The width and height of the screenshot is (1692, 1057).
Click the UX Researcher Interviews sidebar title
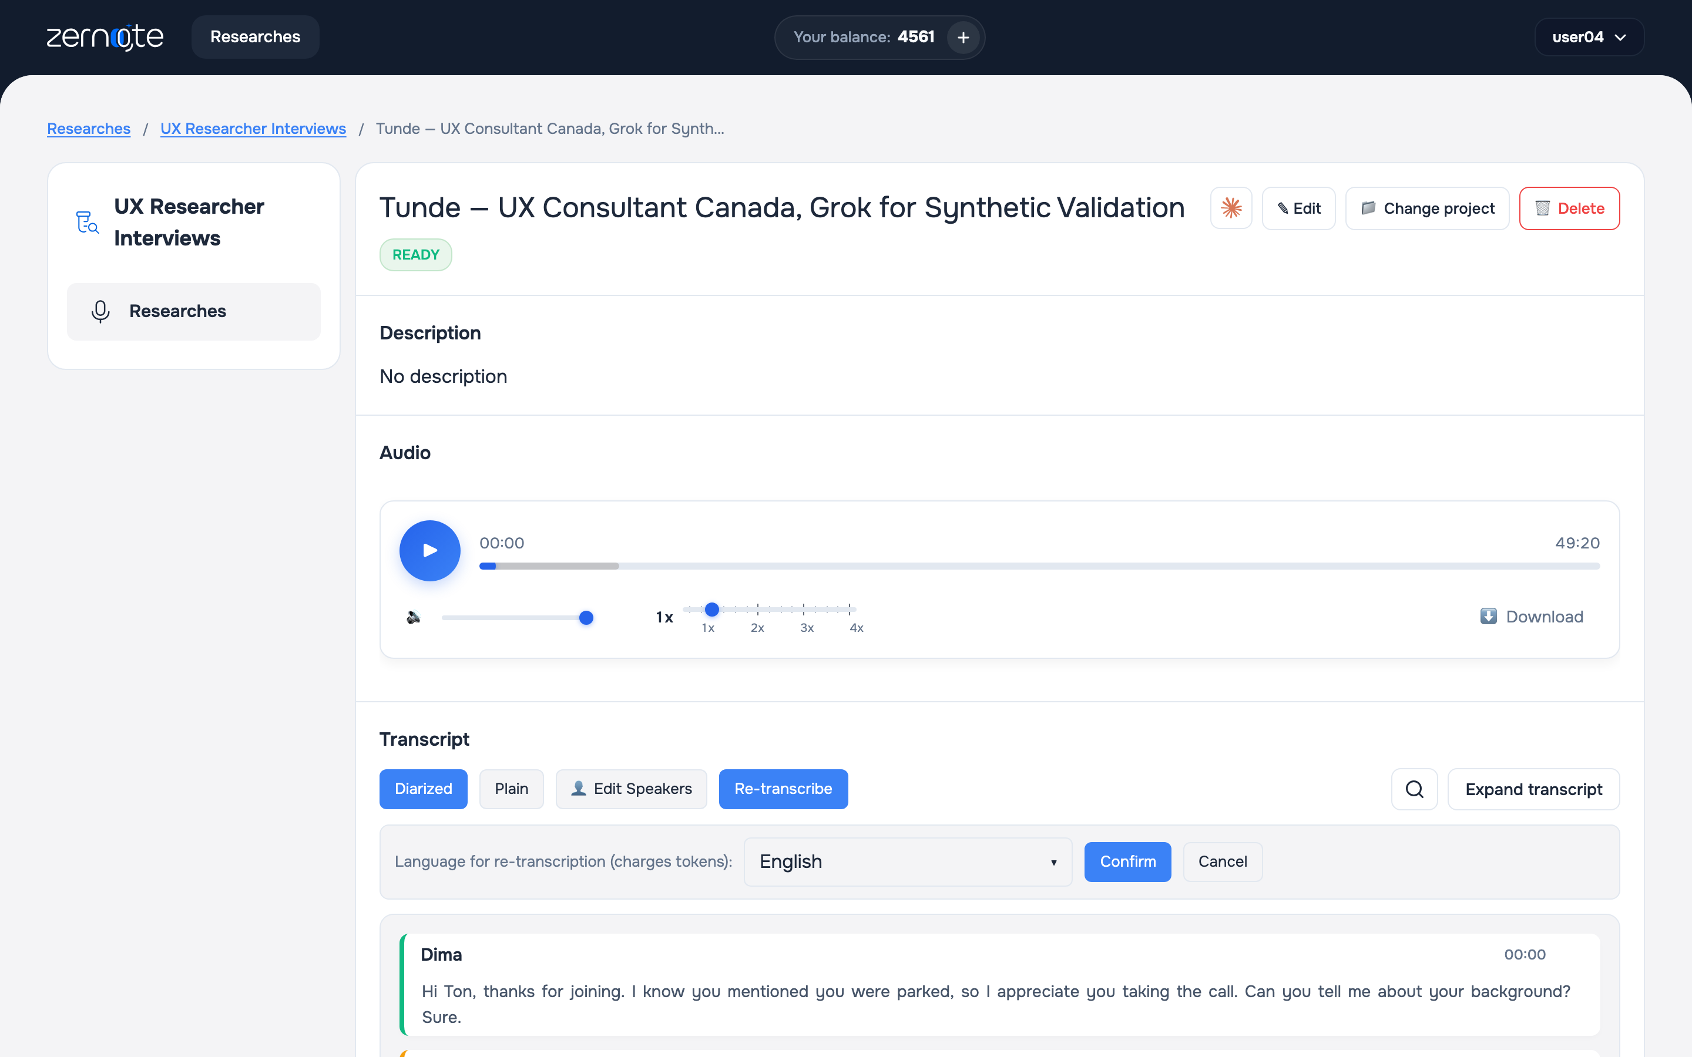click(189, 223)
